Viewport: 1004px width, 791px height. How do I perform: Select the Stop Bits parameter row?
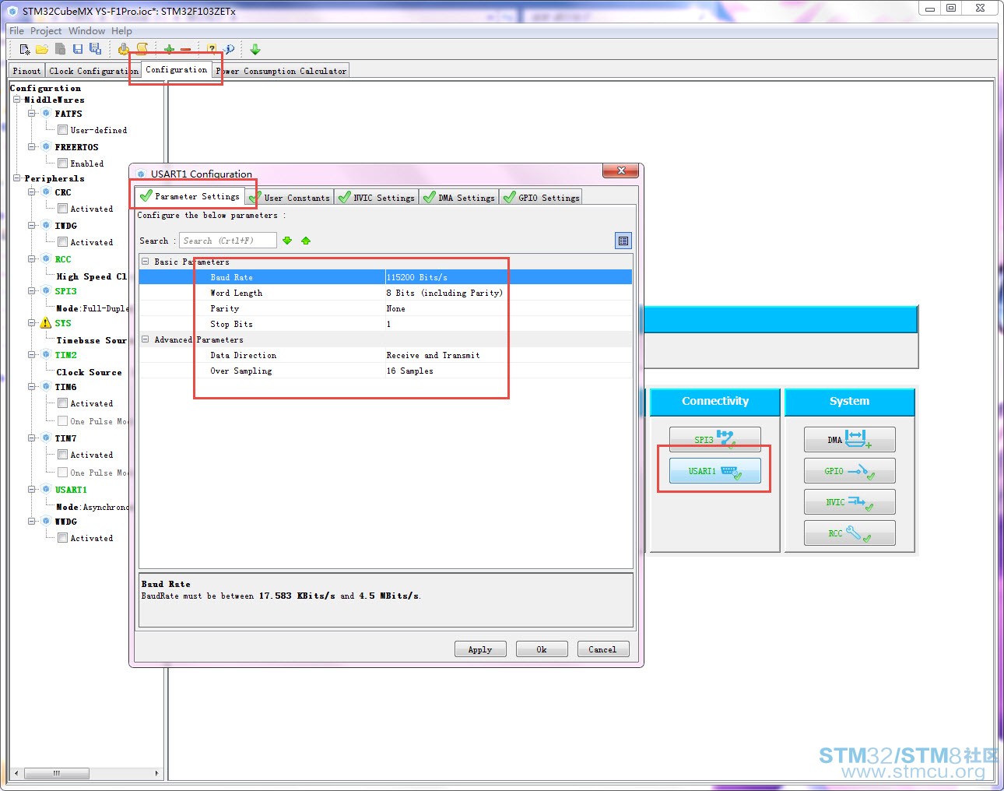pyautogui.click(x=385, y=324)
